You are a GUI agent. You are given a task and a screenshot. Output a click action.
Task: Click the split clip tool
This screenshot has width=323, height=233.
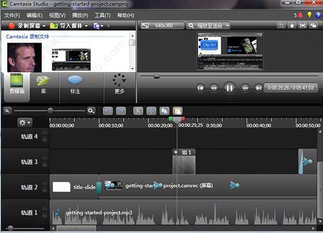[151, 111]
